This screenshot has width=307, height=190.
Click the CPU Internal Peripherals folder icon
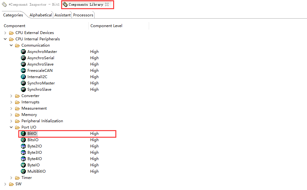12,39
